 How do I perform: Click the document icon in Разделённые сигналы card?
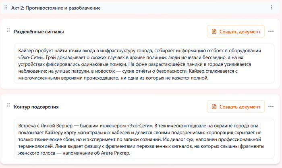214,31
